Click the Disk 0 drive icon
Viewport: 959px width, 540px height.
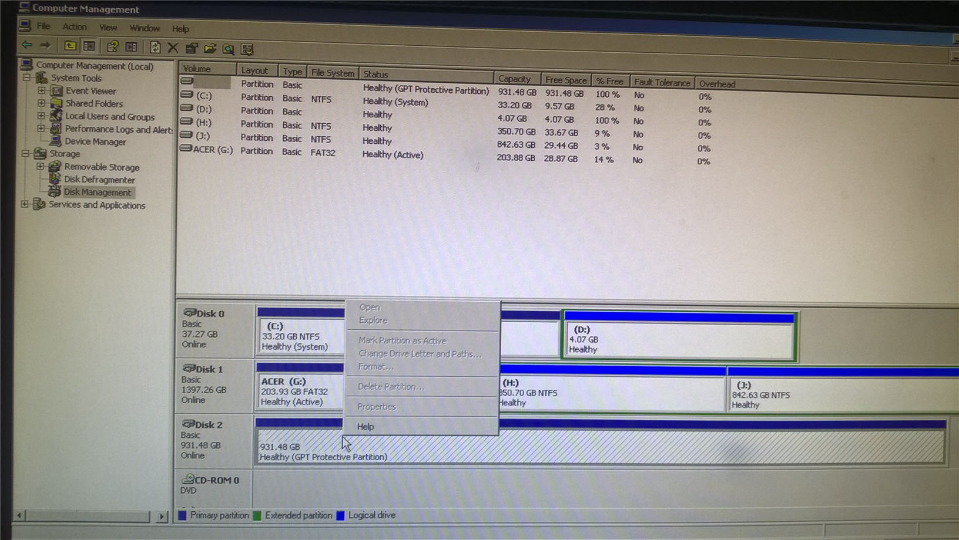pyautogui.click(x=189, y=313)
